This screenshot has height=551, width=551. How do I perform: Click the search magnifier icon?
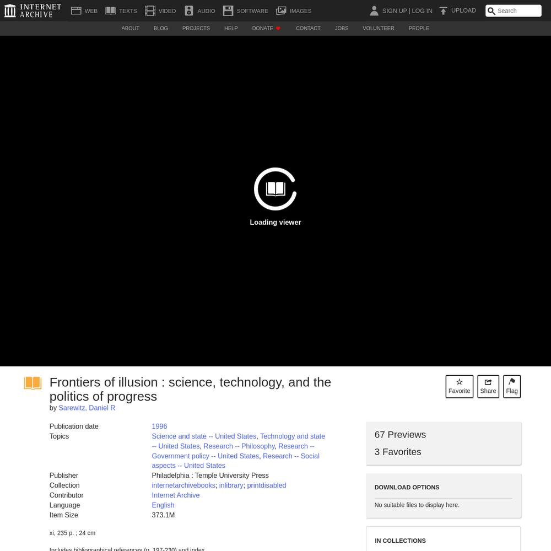(x=491, y=11)
